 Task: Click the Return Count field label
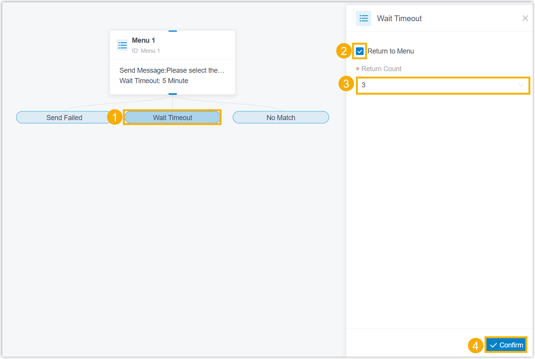[x=381, y=69]
